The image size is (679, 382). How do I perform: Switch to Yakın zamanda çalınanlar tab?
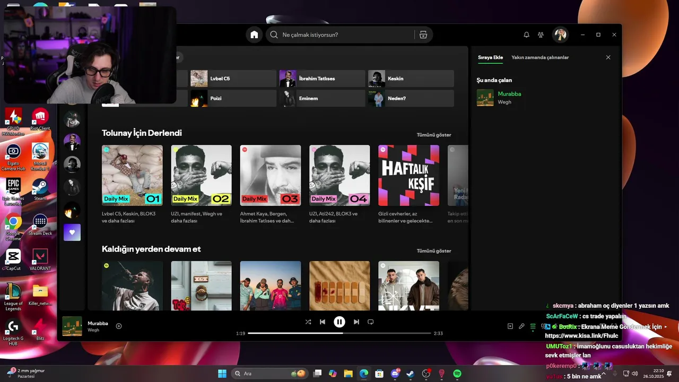pyautogui.click(x=540, y=57)
